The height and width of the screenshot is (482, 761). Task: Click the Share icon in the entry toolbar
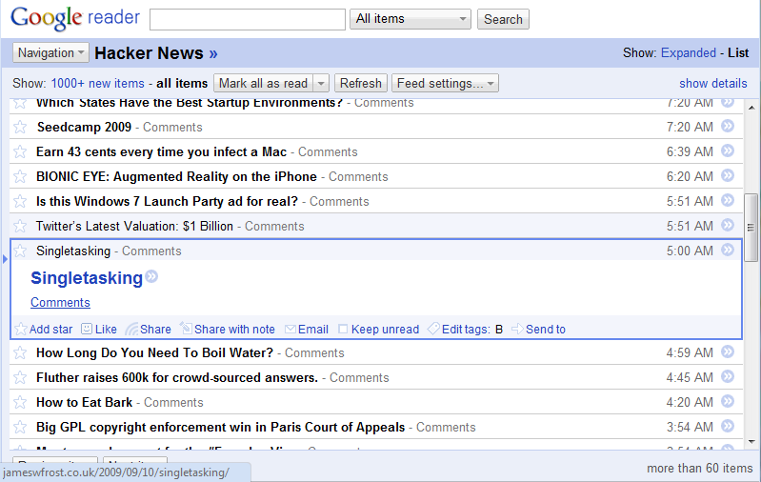tap(131, 330)
